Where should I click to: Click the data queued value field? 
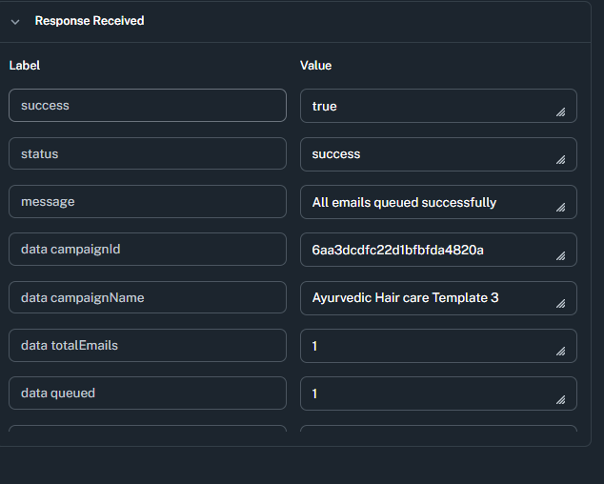tap(438, 393)
